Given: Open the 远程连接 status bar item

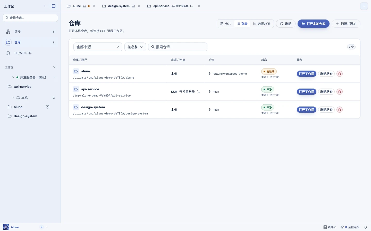Looking at the screenshot, I should point(350,227).
